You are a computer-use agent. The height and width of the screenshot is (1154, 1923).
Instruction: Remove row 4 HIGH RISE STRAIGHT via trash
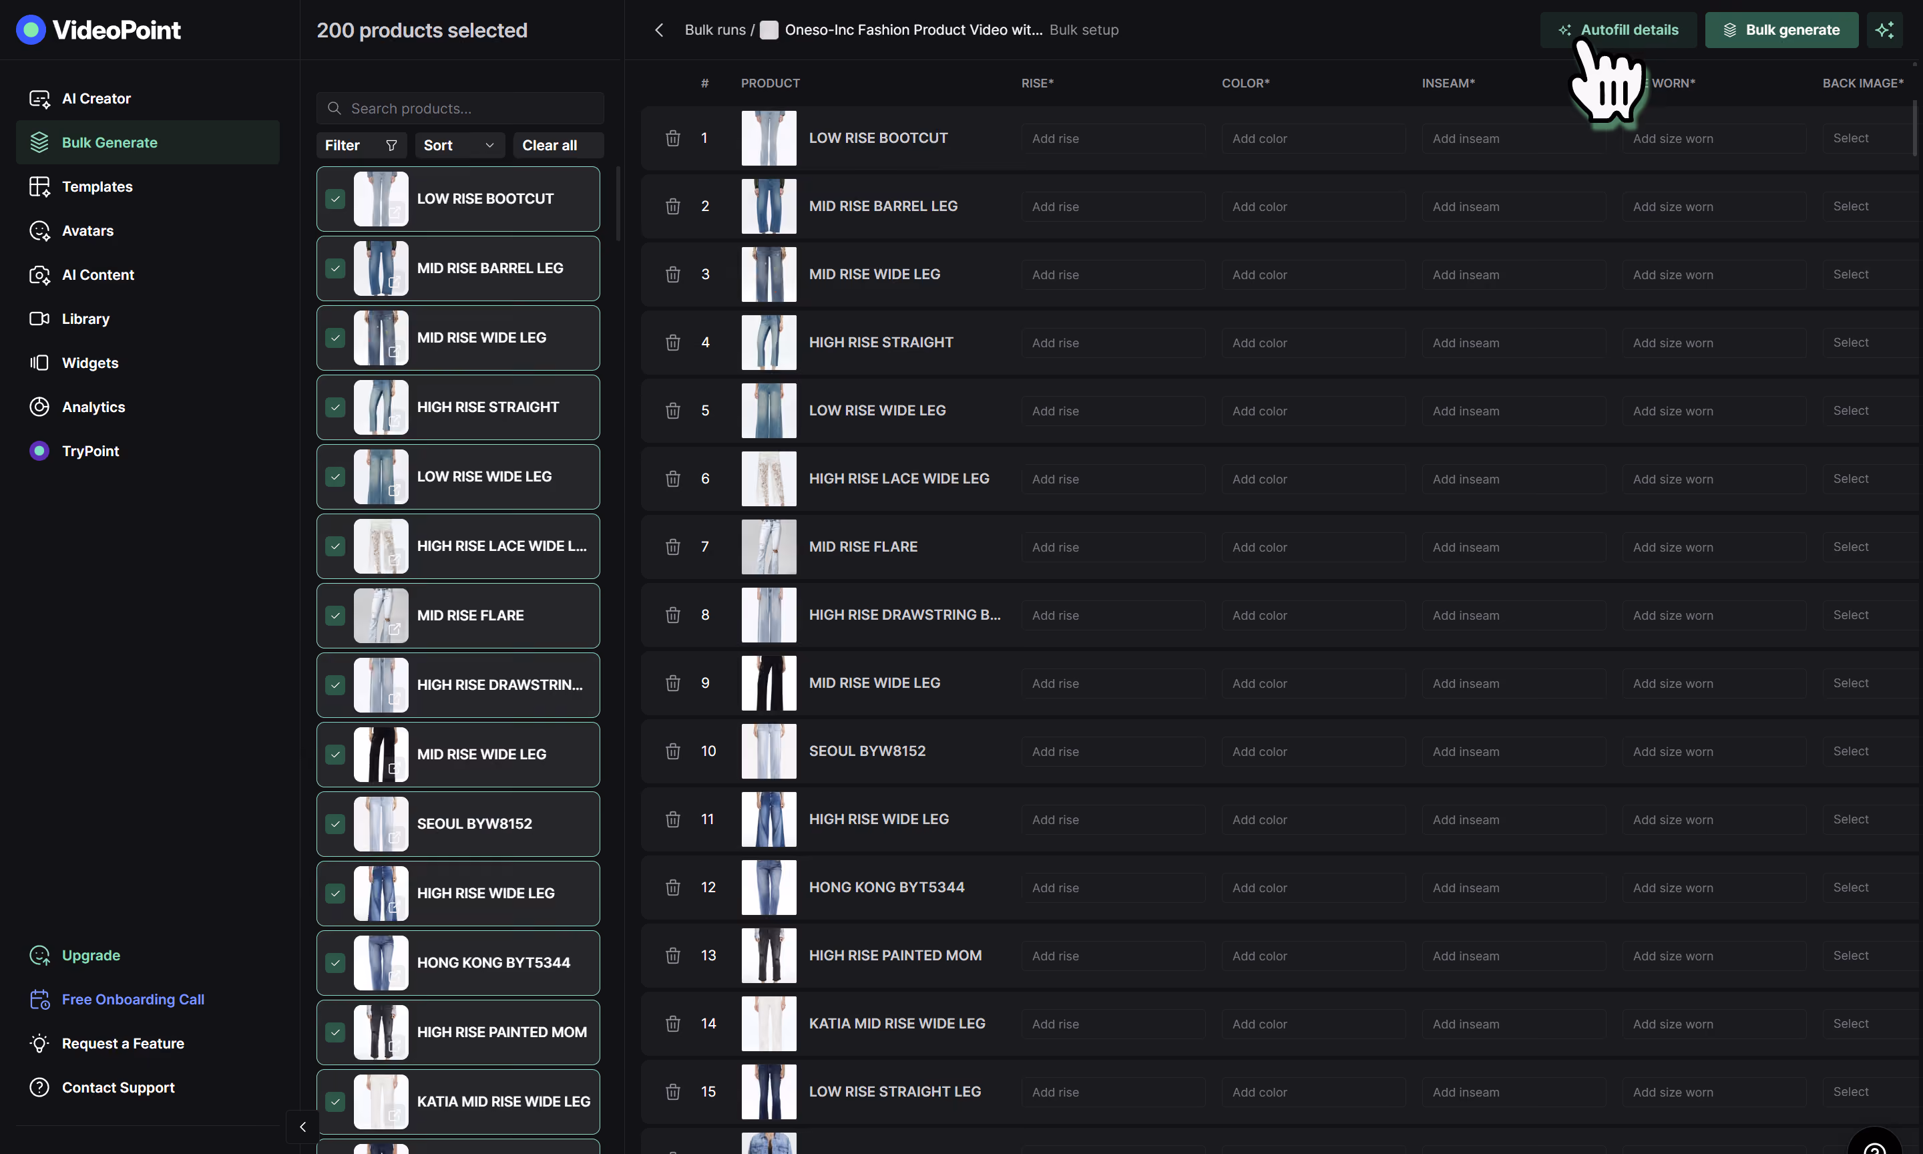(x=673, y=342)
